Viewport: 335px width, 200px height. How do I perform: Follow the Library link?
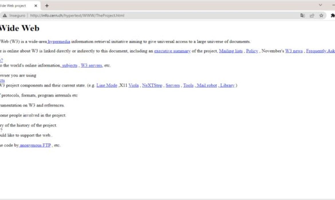[x=227, y=85]
